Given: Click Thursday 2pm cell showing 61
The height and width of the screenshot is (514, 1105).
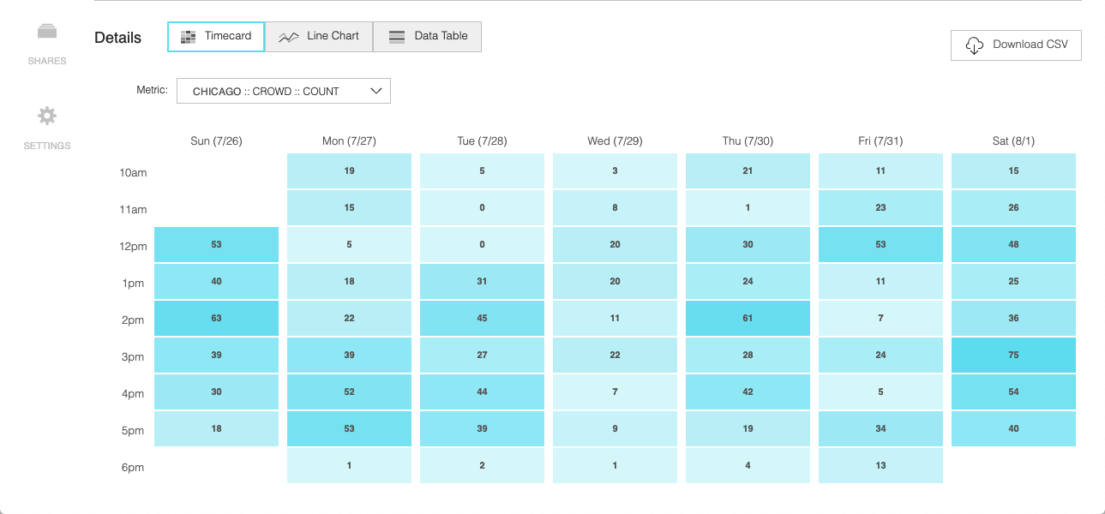Looking at the screenshot, I should tap(748, 318).
